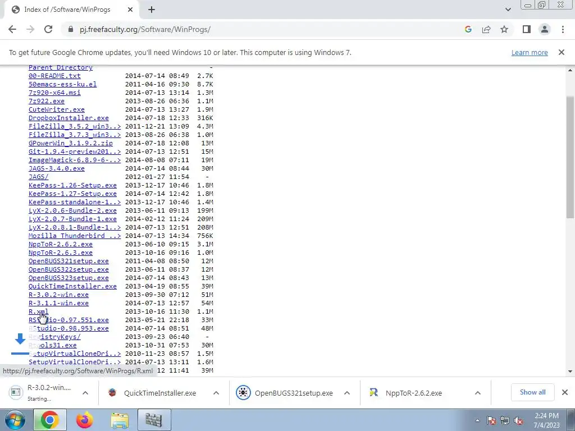Click the muted volume tray icon
The height and width of the screenshot is (431, 575).
[x=518, y=421]
